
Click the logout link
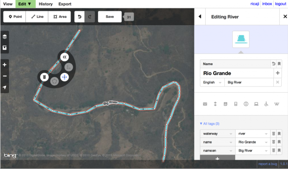coord(281,4)
